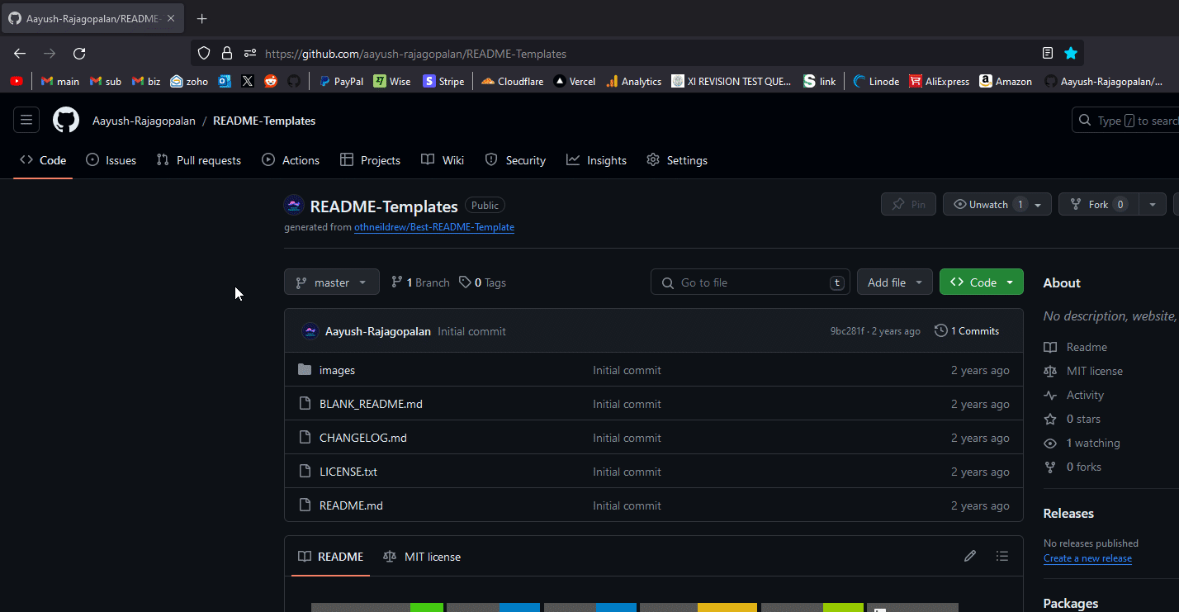Image resolution: width=1179 pixels, height=612 pixels.
Task: Open the images folder
Action: point(337,371)
